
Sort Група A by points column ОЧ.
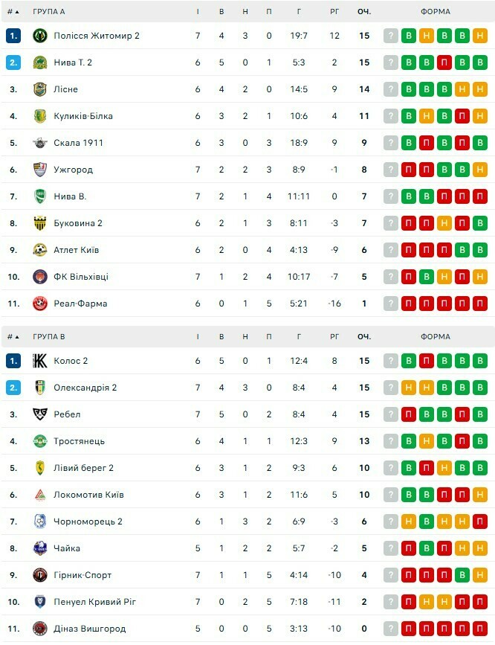(x=363, y=11)
